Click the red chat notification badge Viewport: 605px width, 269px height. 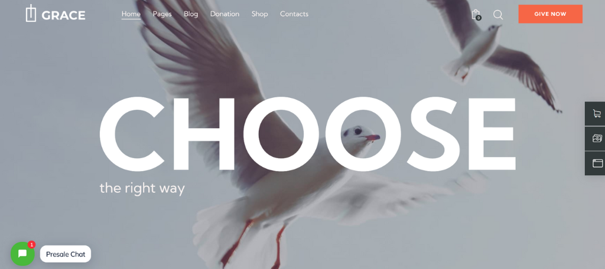point(32,244)
